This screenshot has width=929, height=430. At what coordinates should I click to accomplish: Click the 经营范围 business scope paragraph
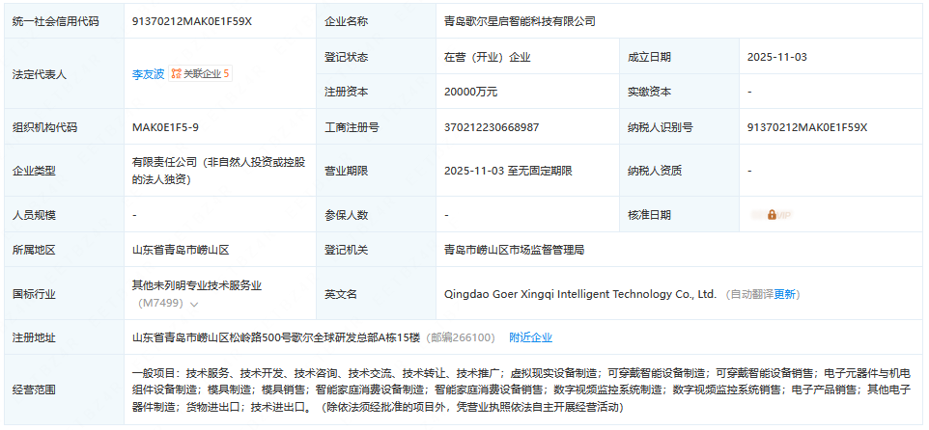coord(521,390)
